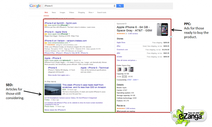Click the $299.00 Apple Store price
212x127 pixels.
tap(166, 43)
